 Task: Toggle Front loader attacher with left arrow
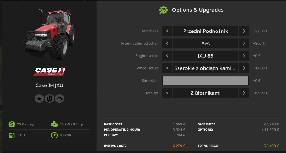coord(167,44)
